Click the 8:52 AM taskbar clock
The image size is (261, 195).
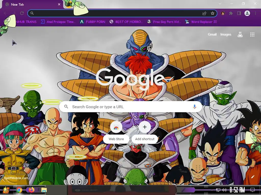point(237,190)
